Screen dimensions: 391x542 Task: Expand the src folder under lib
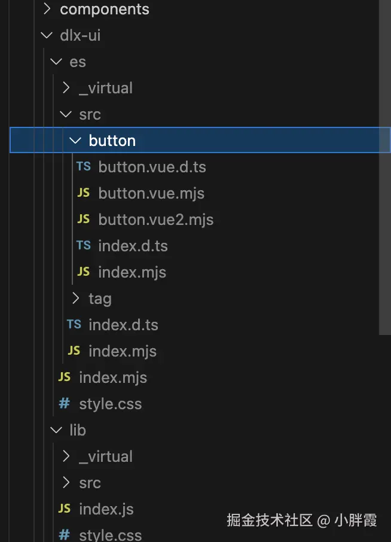tap(66, 483)
